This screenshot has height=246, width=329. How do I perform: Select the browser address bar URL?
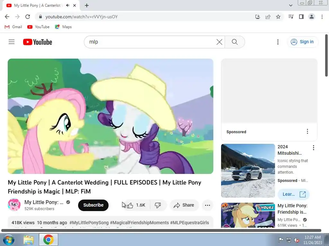[x=81, y=17]
